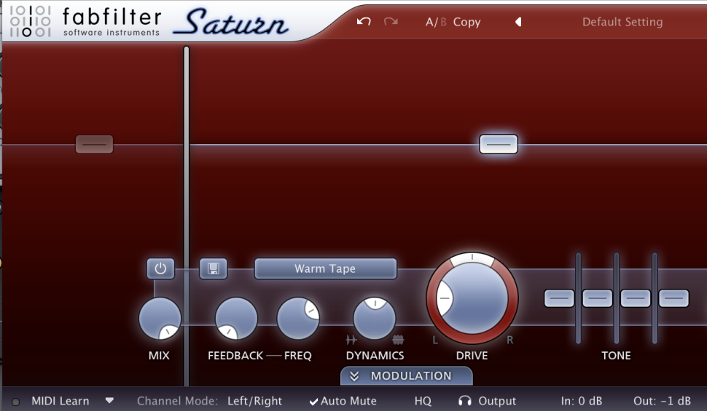Click the FabFilter logo

[85, 21]
